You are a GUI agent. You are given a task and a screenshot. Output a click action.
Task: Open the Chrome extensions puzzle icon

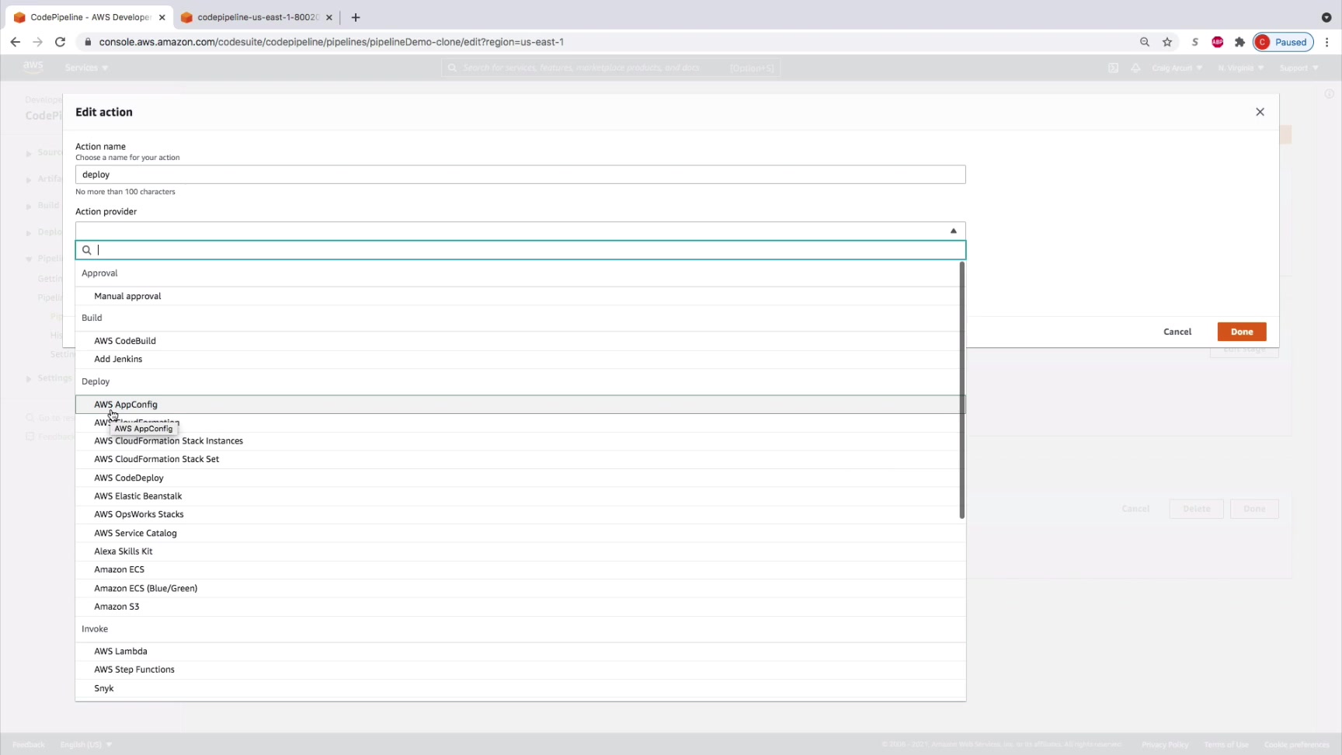coord(1239,42)
